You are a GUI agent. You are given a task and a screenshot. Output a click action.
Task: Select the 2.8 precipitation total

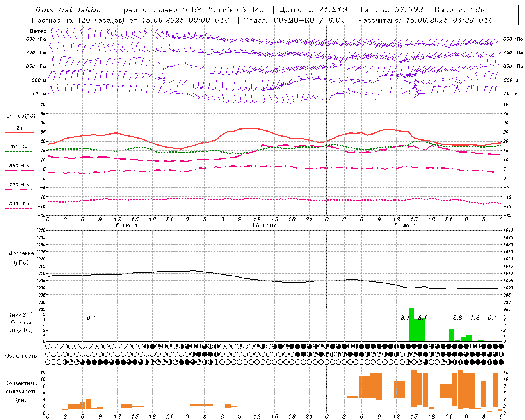point(457,317)
